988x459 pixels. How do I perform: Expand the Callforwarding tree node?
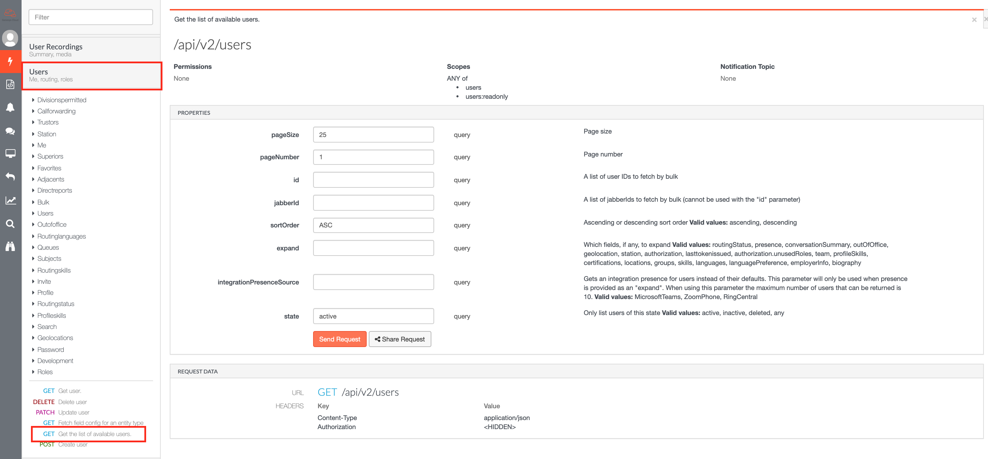click(56, 111)
